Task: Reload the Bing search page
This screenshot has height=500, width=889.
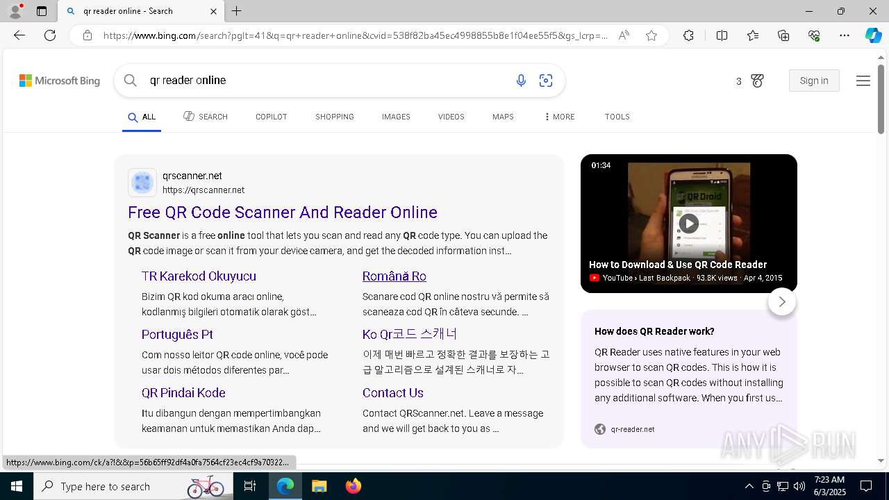Action: pos(50,35)
